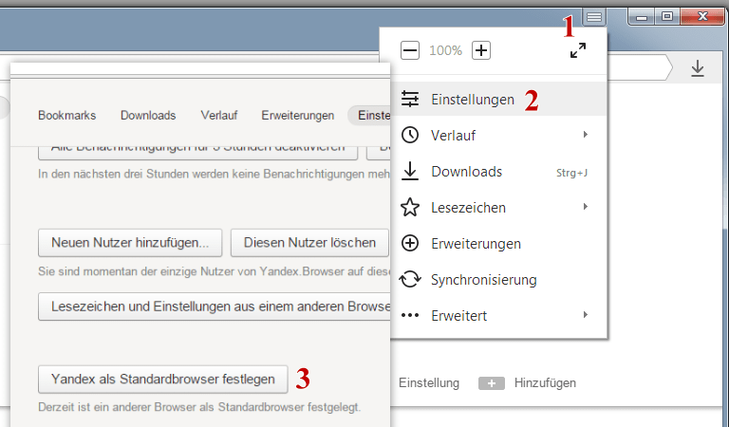Click the partially hidden Benachrichtigungen deaktivieren button
This screenshot has height=427, width=729.
coord(198,153)
